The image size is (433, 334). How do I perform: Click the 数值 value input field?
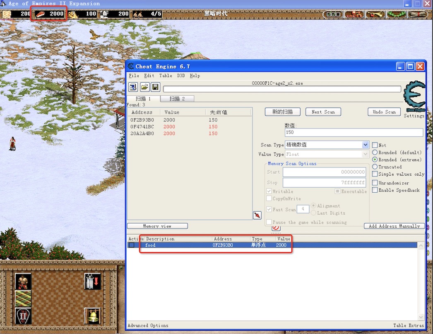click(x=354, y=132)
